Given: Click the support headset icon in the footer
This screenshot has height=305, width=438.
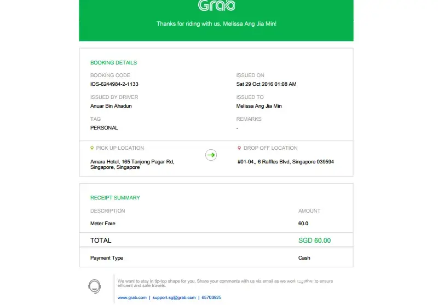Looking at the screenshot, I should [94, 286].
